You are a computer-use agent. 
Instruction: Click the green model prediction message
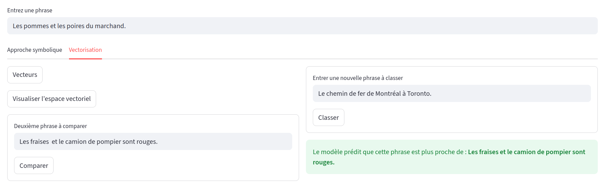(388, 152)
